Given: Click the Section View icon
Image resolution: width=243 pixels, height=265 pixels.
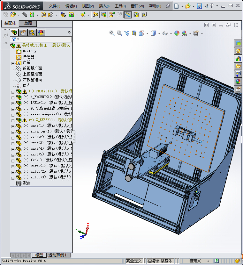Looking at the screenshot, I should [134, 33].
